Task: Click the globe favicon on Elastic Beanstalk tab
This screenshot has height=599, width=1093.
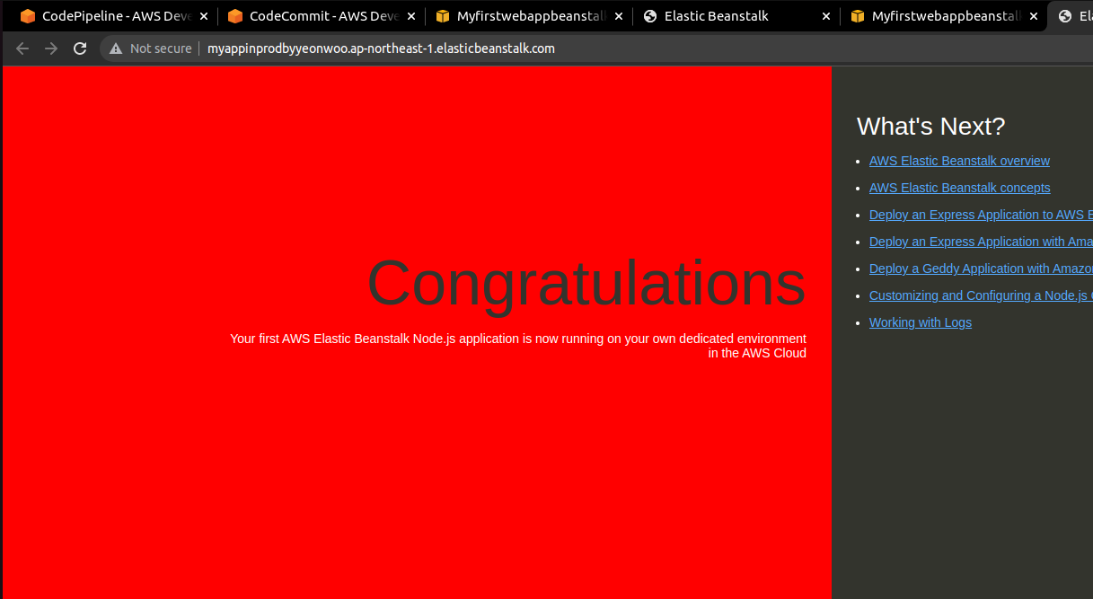Action: coord(650,16)
